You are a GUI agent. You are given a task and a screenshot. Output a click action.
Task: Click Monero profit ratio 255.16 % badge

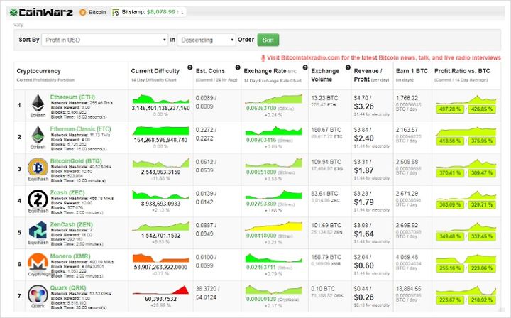point(450,268)
